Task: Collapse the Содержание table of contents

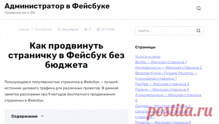Action: pyautogui.click(x=42, y=116)
